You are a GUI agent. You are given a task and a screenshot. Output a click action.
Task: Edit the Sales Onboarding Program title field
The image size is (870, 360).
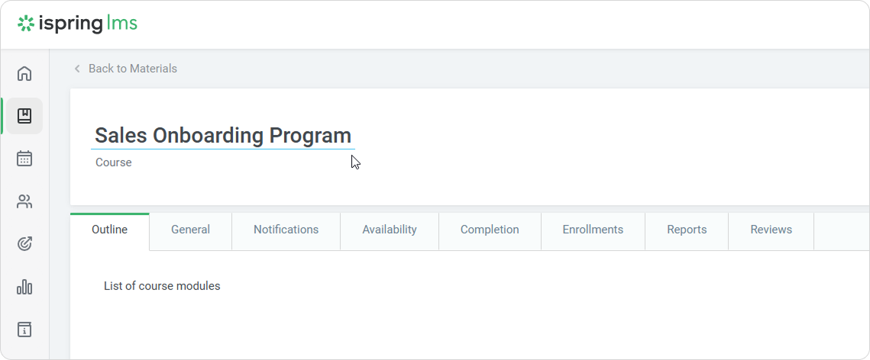(x=222, y=136)
